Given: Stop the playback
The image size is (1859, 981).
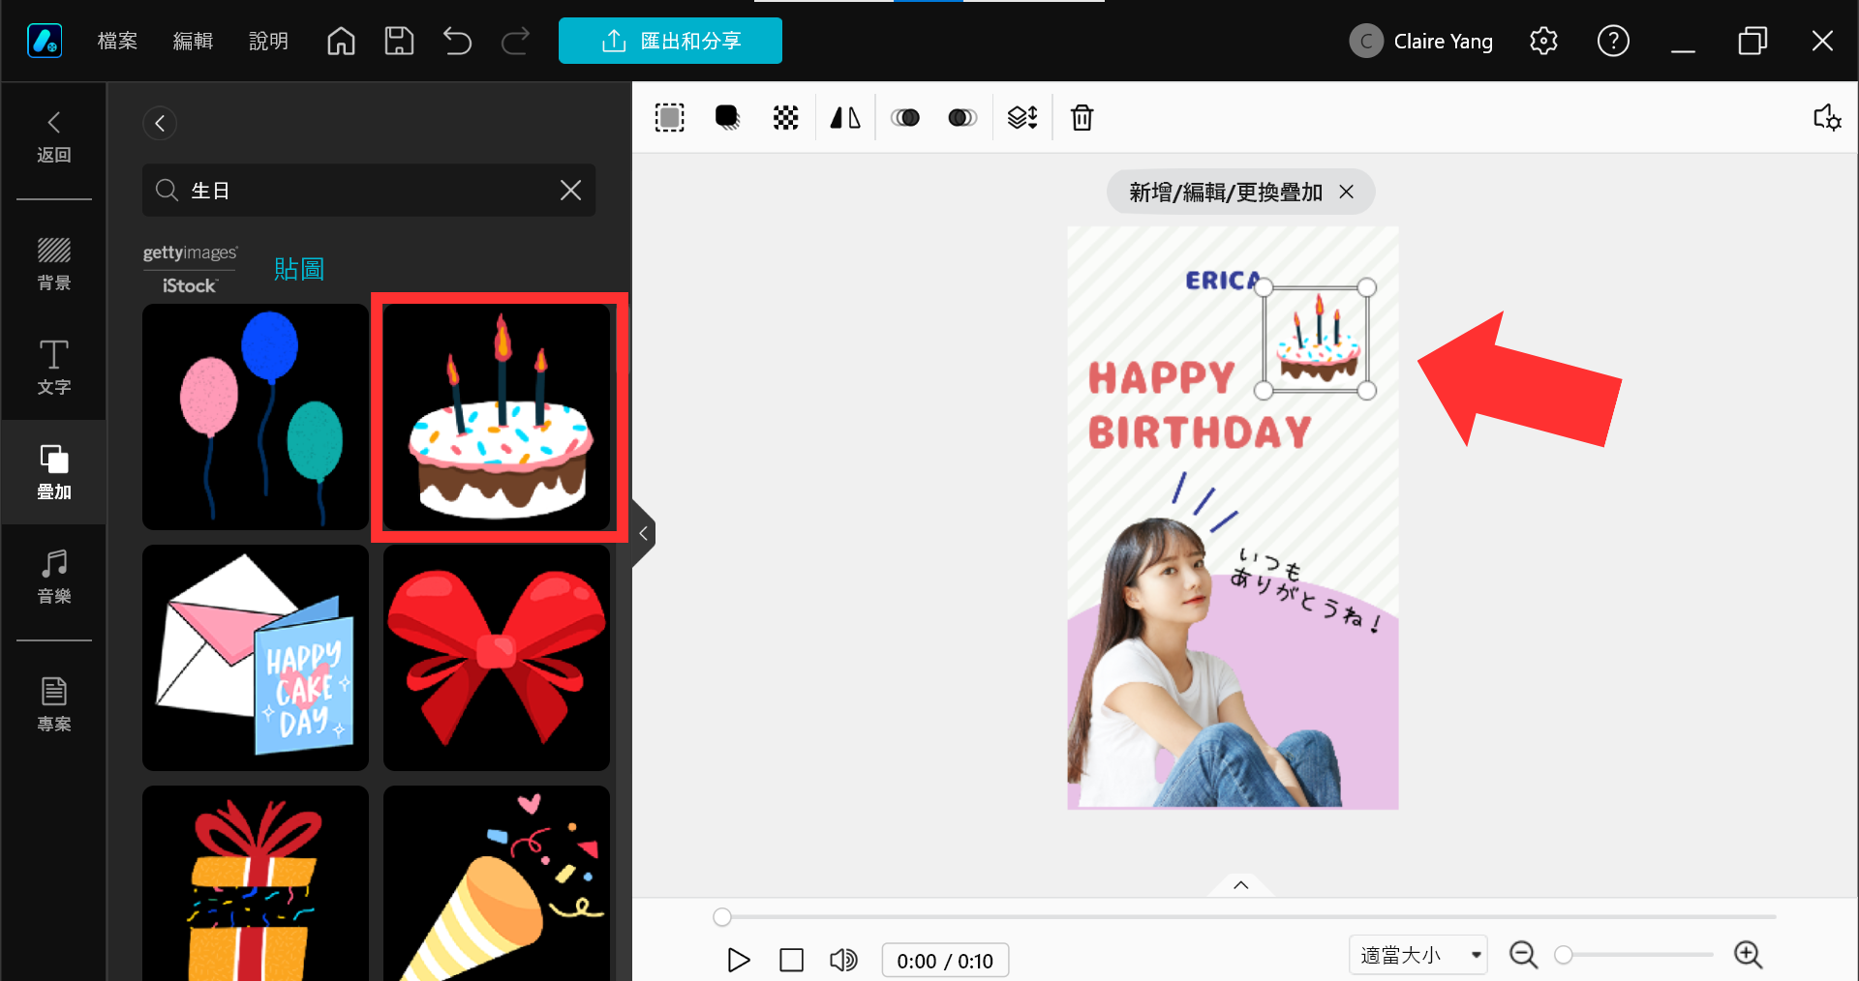Looking at the screenshot, I should [x=791, y=960].
